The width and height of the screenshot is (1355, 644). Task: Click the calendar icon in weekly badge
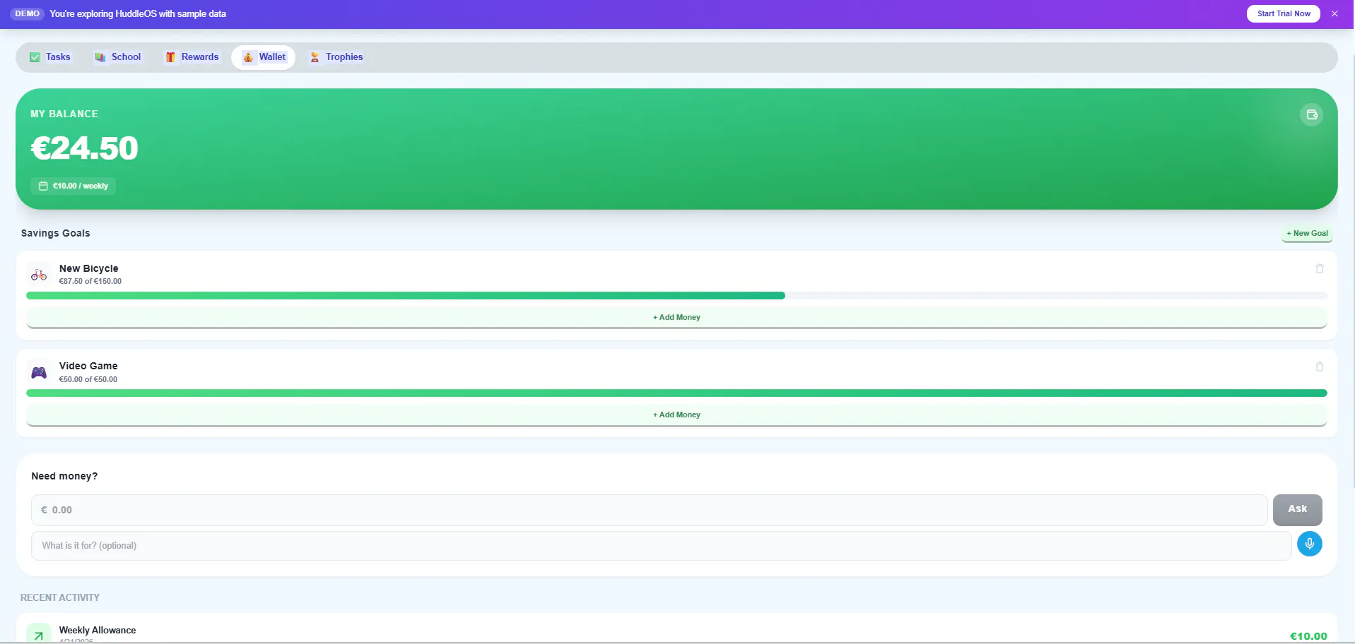click(43, 186)
